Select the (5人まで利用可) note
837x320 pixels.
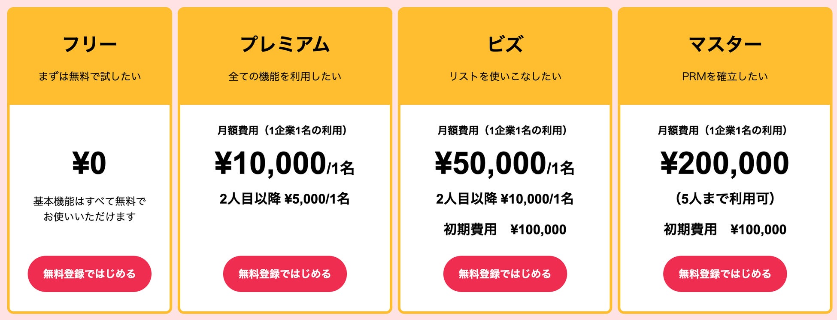(725, 199)
